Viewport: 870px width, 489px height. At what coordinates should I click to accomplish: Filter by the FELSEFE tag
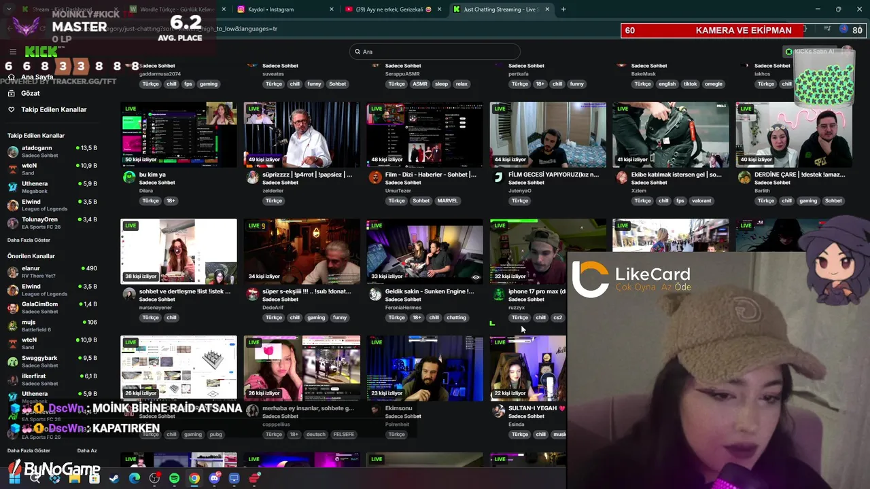point(343,435)
